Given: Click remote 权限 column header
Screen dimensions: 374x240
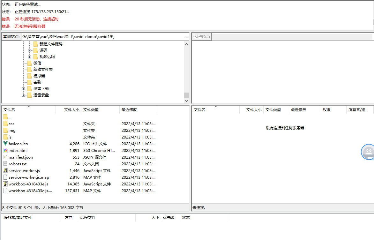Looking at the screenshot, I should tap(333, 110).
